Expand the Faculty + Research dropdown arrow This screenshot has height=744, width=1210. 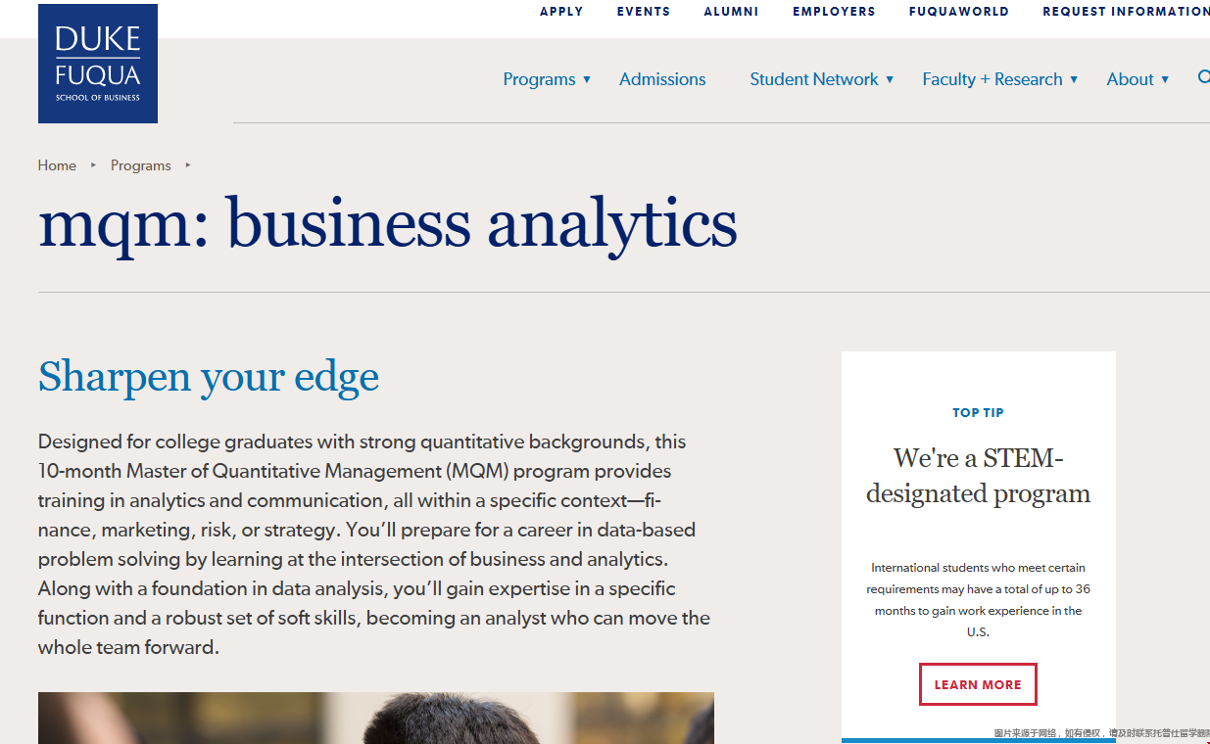click(x=1074, y=79)
